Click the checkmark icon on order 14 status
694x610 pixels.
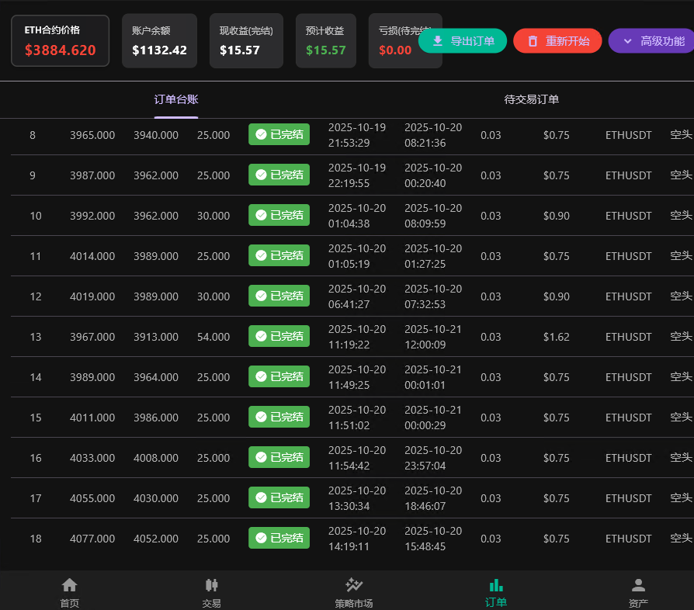[x=261, y=376]
